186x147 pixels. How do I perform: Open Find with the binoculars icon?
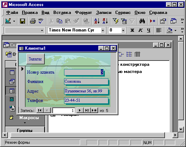(x=142, y=21)
